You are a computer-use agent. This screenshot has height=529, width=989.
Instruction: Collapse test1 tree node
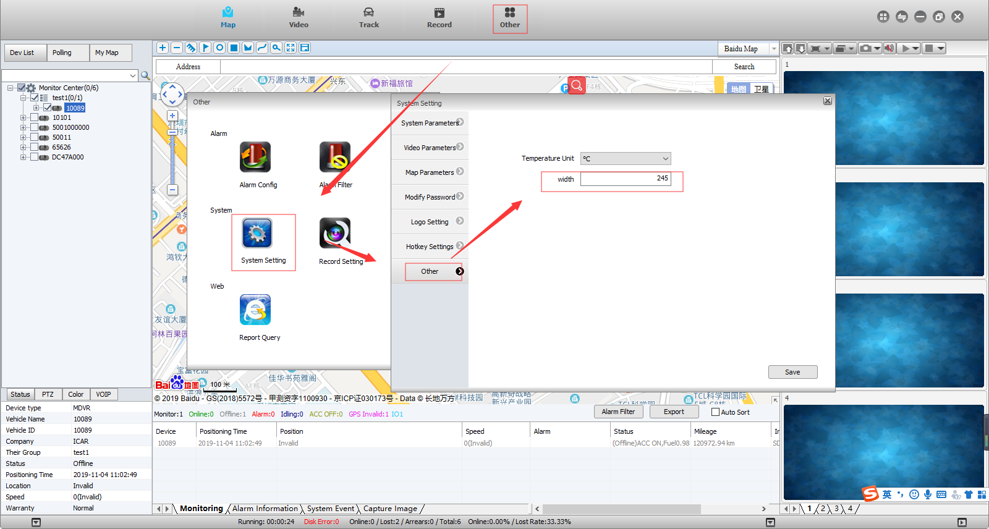[x=23, y=98]
